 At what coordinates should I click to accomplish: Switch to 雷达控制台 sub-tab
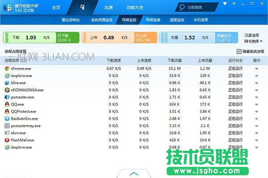[71, 20]
